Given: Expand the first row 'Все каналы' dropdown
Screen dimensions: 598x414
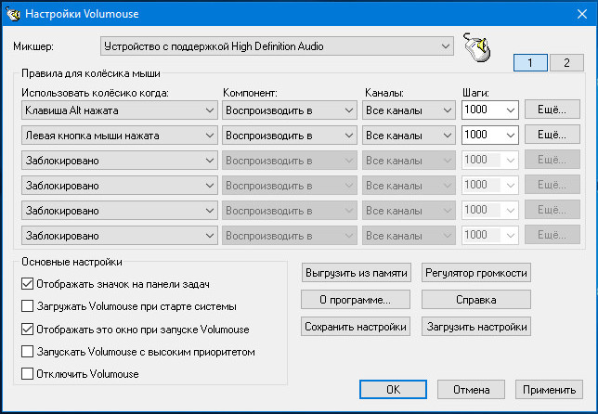Looking at the screenshot, I should [x=409, y=110].
